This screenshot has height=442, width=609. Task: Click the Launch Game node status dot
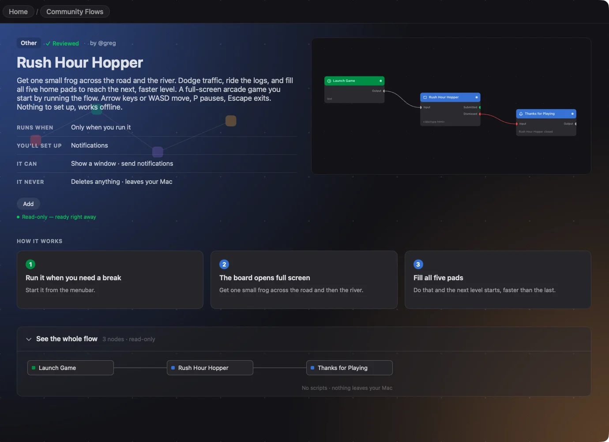point(380,81)
